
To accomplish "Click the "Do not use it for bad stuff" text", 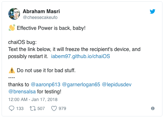I will 46,70.
